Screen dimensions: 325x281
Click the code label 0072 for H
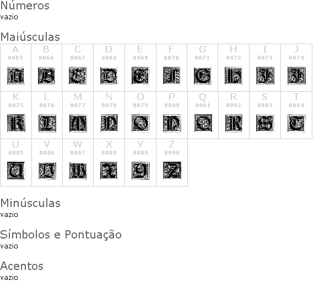point(234,58)
